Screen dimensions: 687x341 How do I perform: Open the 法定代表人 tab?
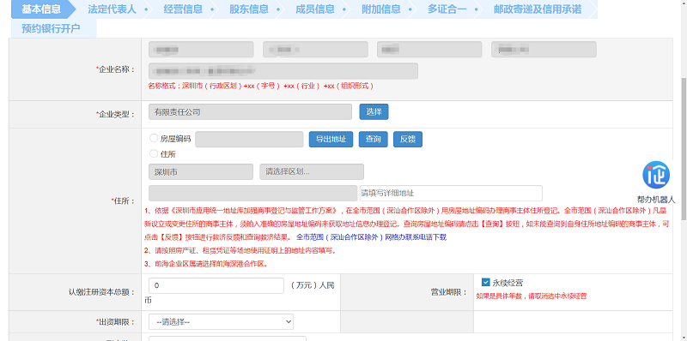tap(112, 9)
